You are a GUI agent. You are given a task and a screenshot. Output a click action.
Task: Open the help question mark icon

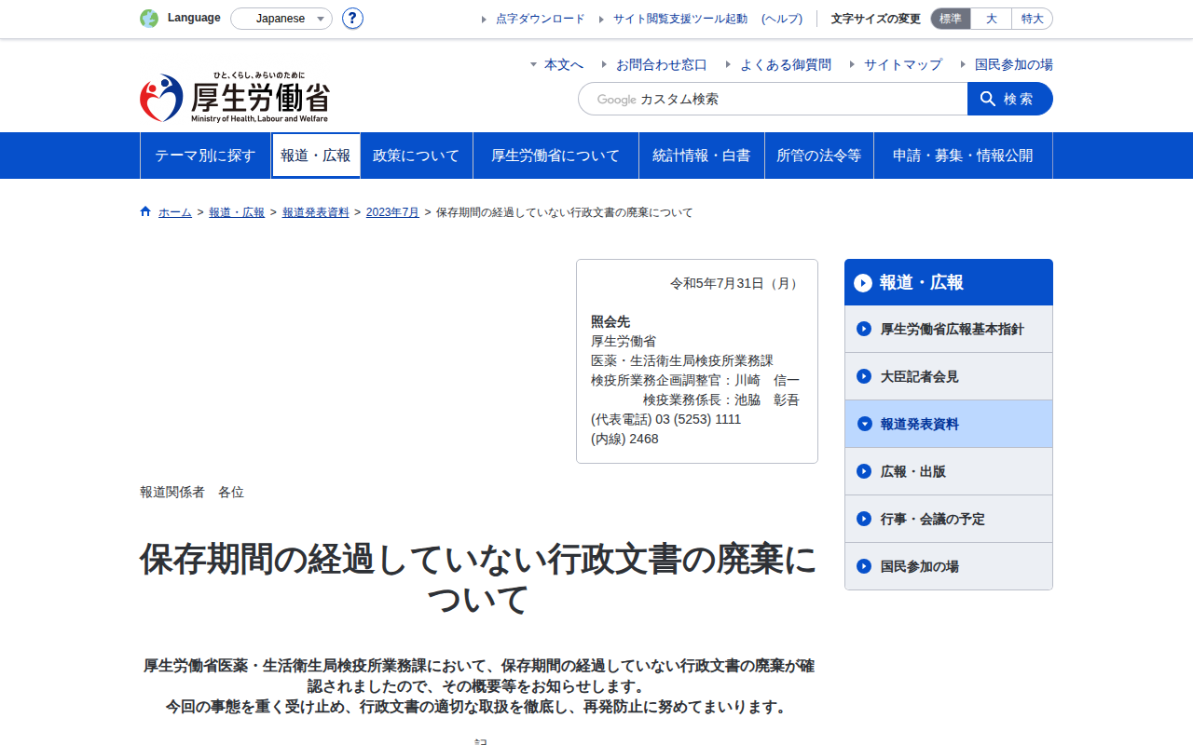click(x=352, y=19)
